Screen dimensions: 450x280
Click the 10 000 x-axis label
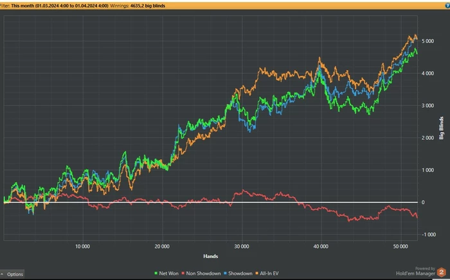[83, 247]
